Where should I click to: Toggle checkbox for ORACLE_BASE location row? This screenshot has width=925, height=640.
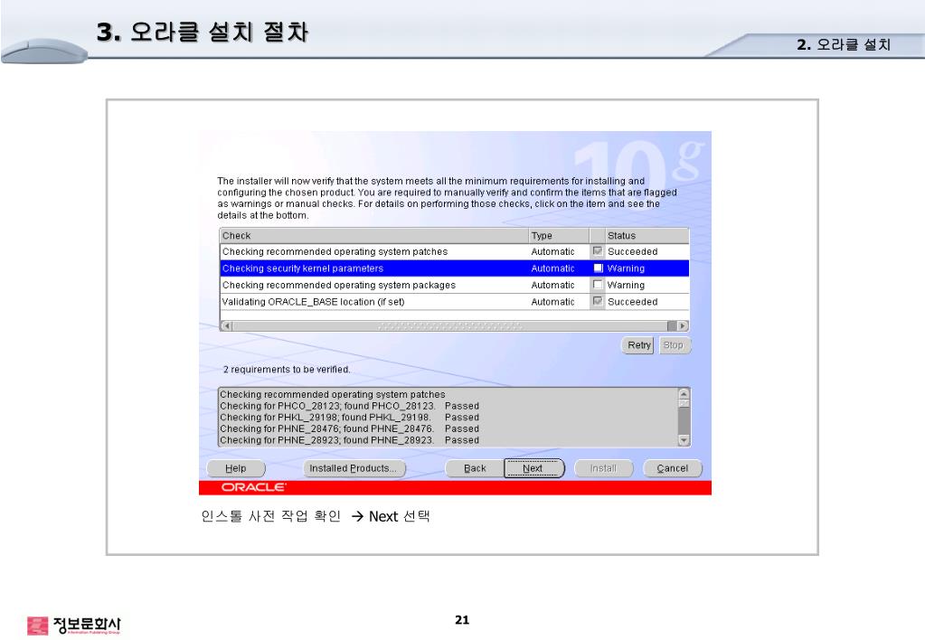[598, 301]
